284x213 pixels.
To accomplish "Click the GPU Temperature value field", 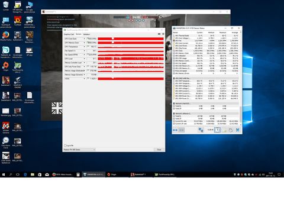I will (92, 47).
